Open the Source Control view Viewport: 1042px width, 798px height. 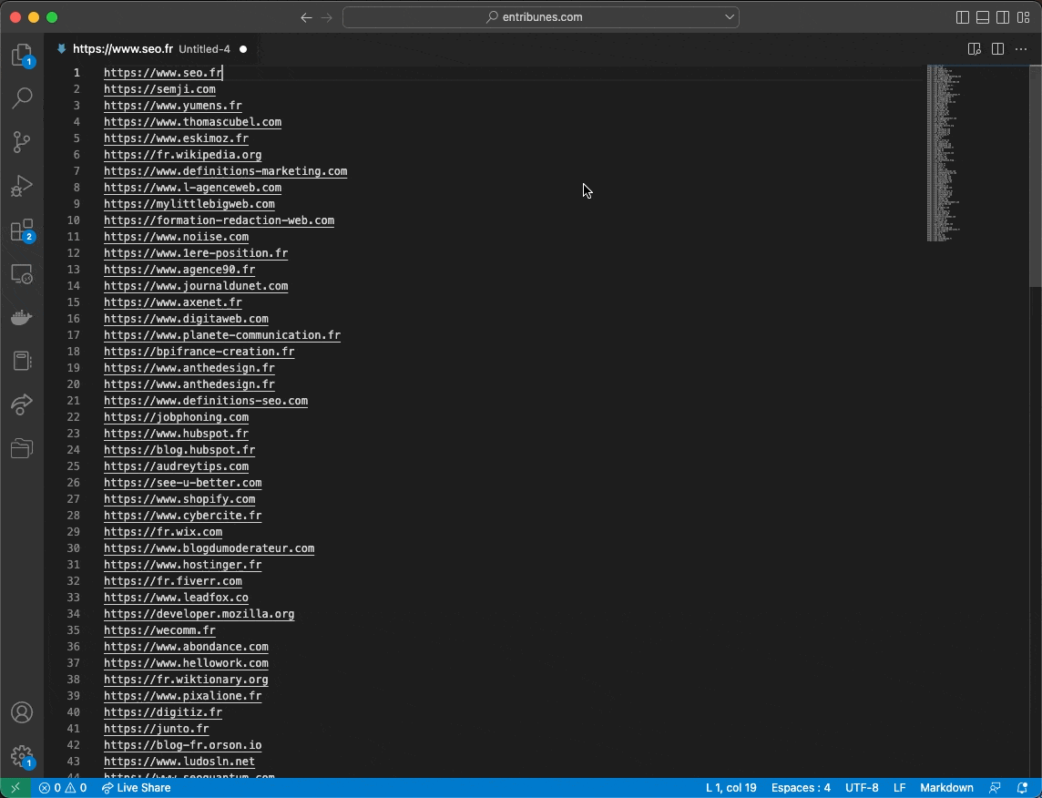click(x=22, y=141)
